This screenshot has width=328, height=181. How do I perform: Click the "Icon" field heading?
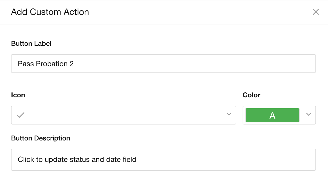click(18, 95)
